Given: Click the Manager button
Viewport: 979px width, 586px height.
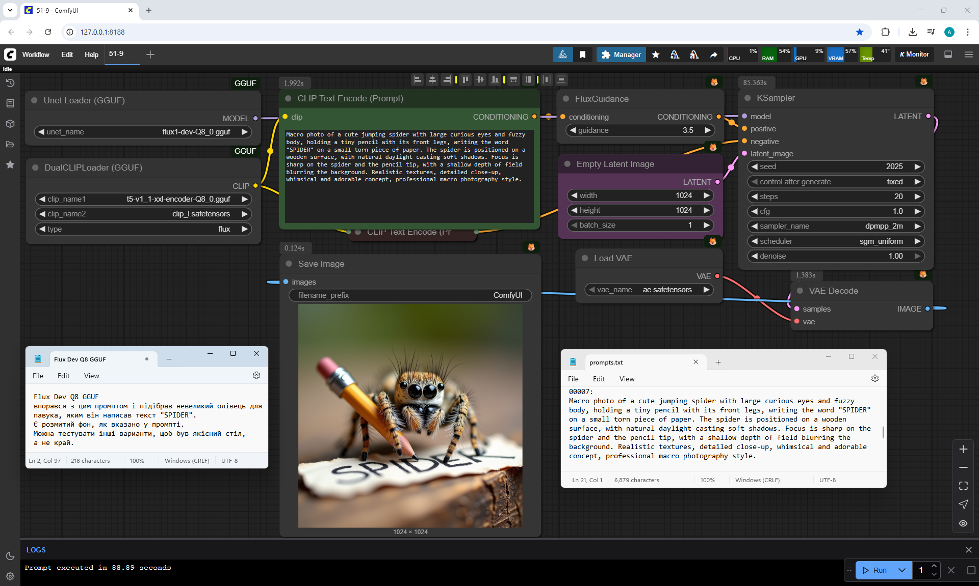Looking at the screenshot, I should [621, 54].
